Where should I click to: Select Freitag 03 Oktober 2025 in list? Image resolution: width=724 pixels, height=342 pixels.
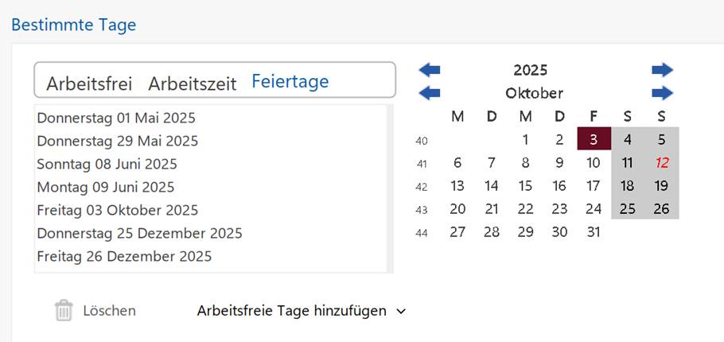click(x=118, y=211)
